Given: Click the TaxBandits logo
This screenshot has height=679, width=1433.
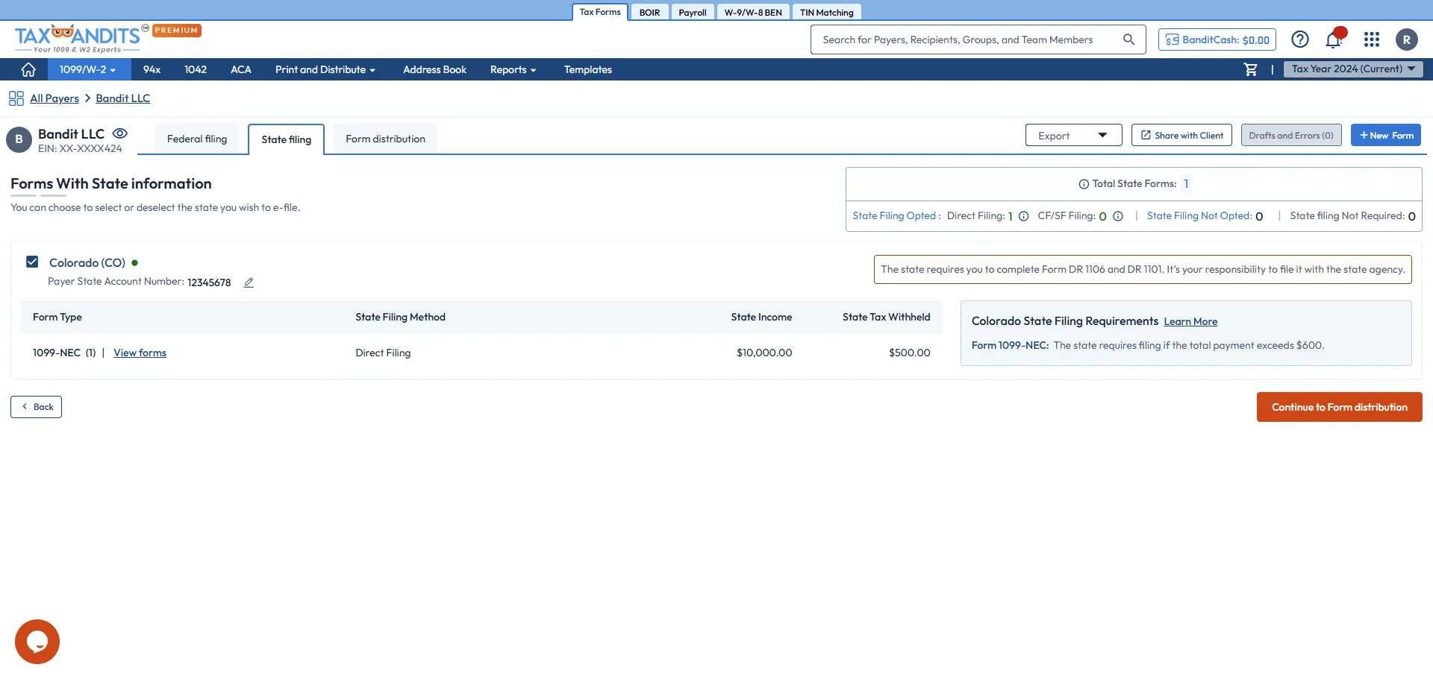Looking at the screenshot, I should [x=82, y=39].
